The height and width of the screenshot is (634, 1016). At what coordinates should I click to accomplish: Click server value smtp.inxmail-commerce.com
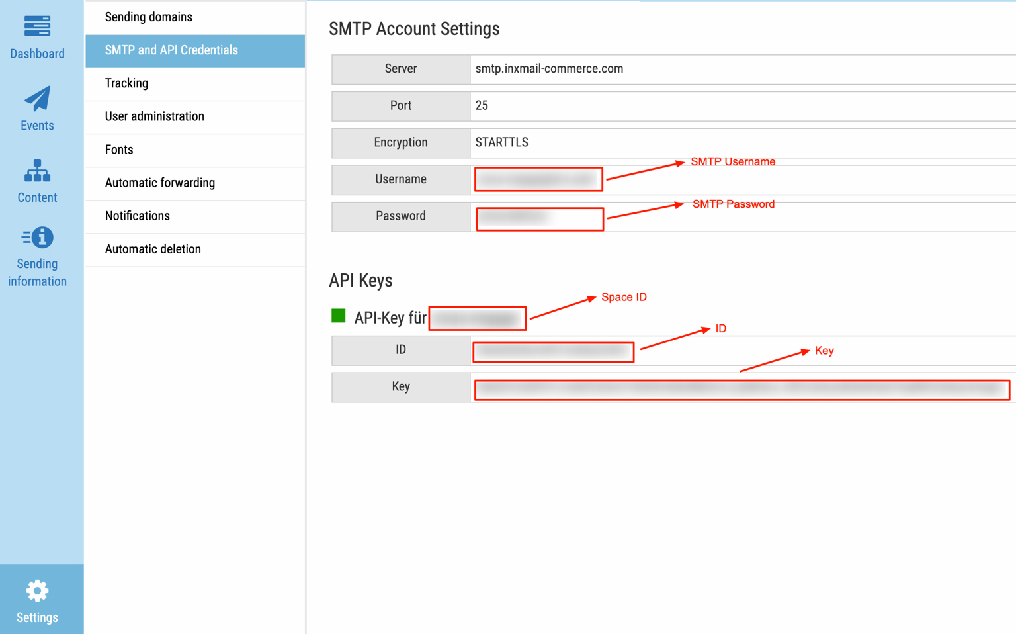pyautogui.click(x=549, y=69)
